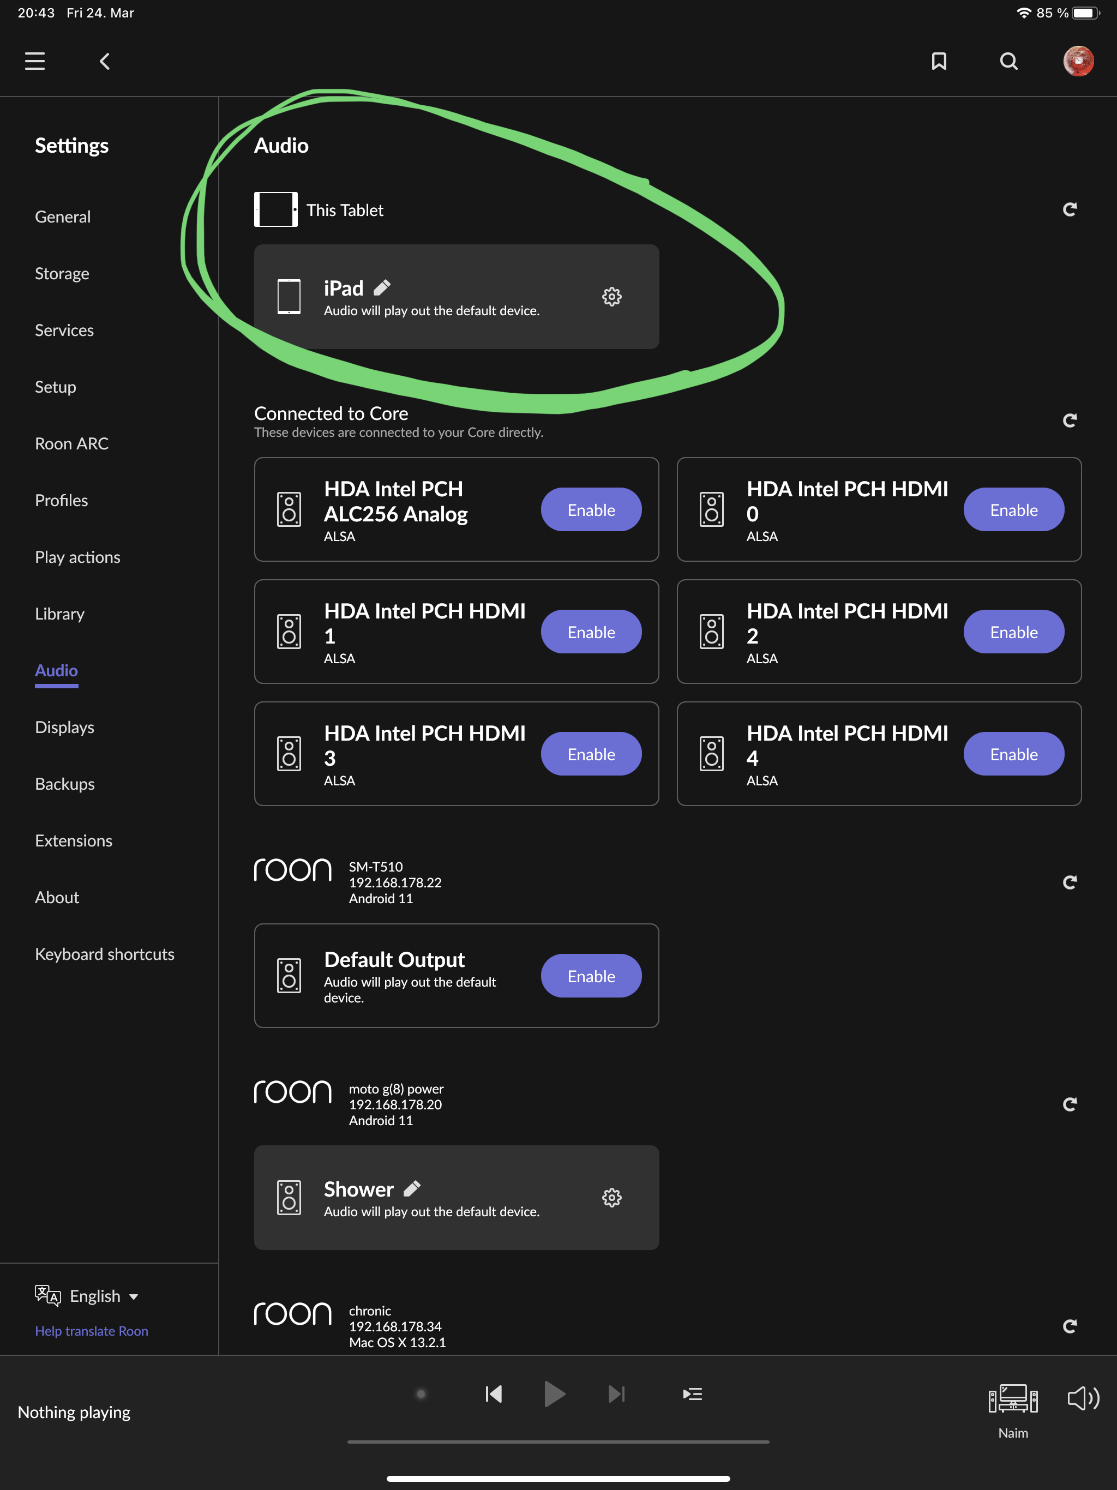This screenshot has width=1117, height=1490.
Task: Enable HDA Intel PCH ALC256 Analog
Action: [591, 509]
